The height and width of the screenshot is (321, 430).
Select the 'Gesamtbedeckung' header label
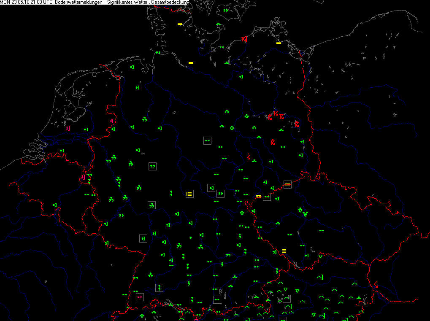[170, 3]
